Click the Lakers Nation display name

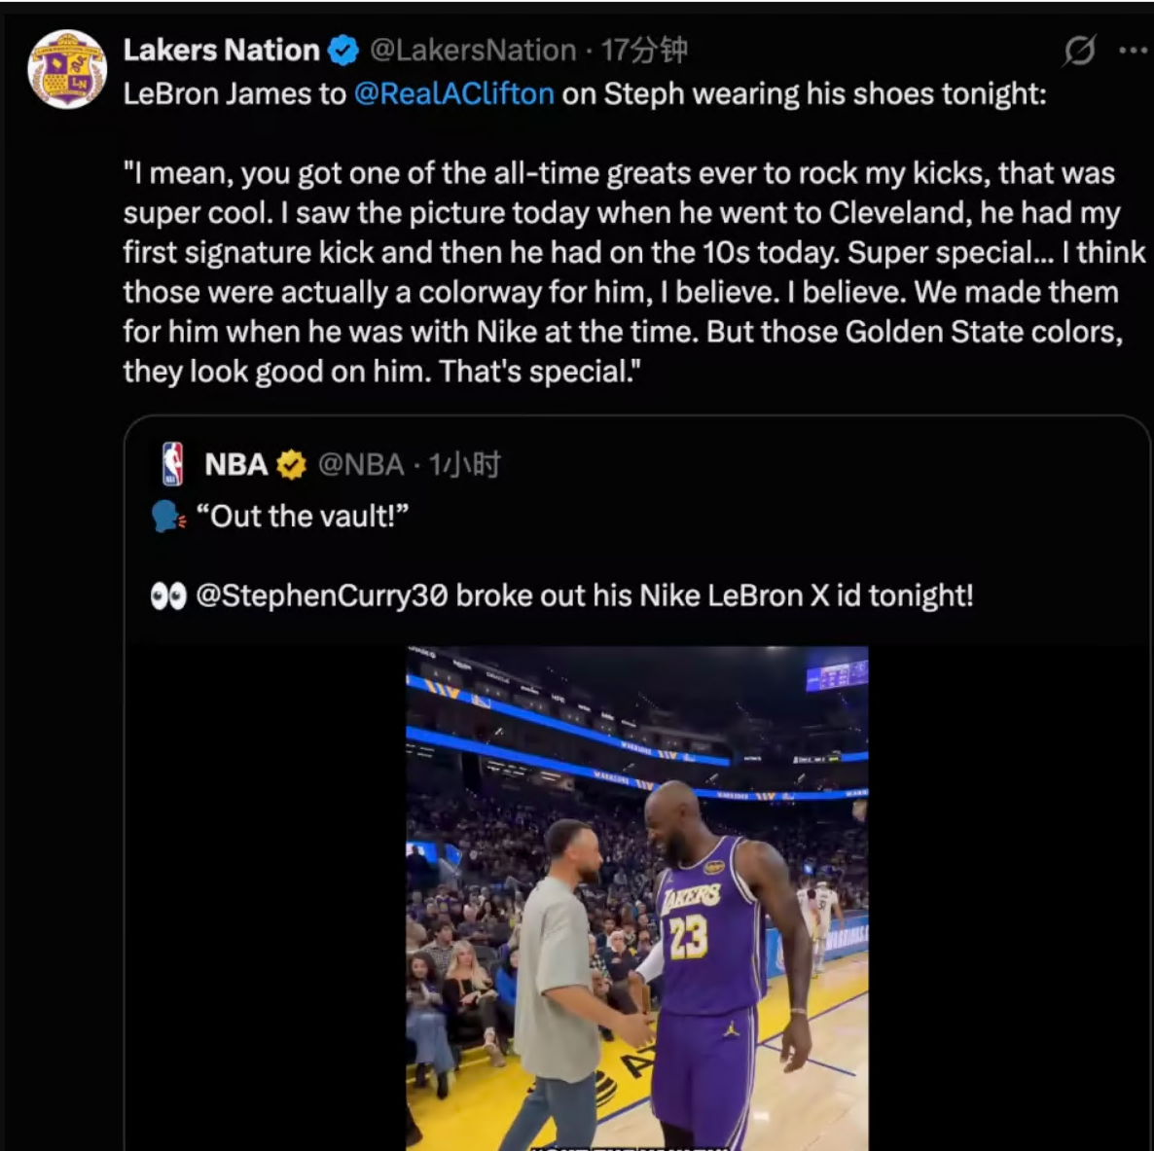pos(221,50)
